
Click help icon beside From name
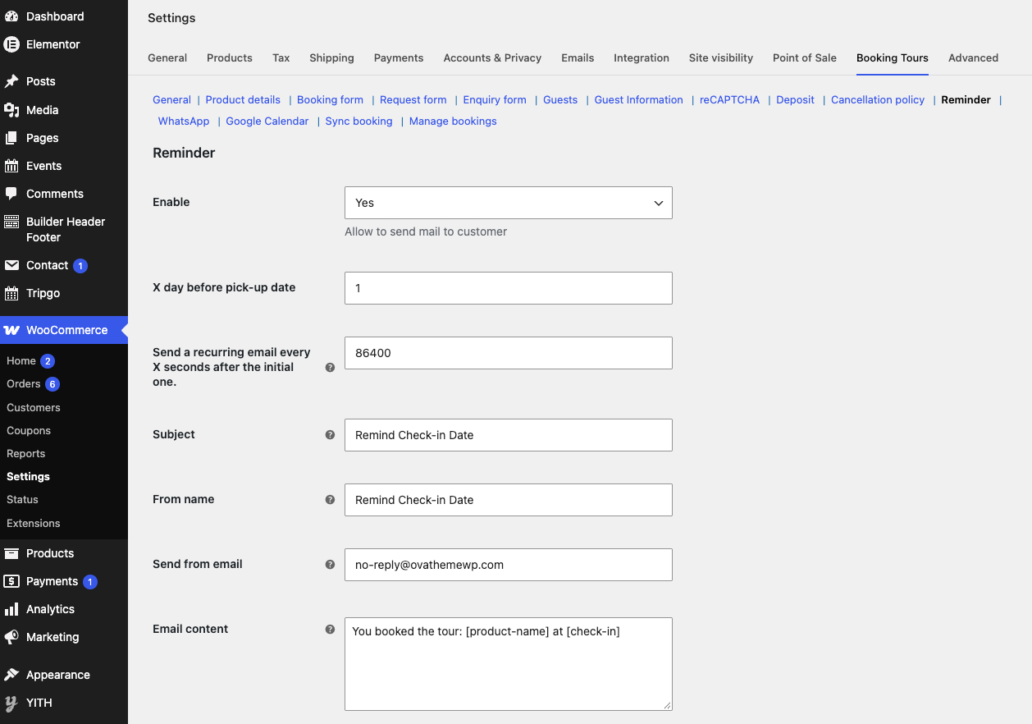(330, 500)
